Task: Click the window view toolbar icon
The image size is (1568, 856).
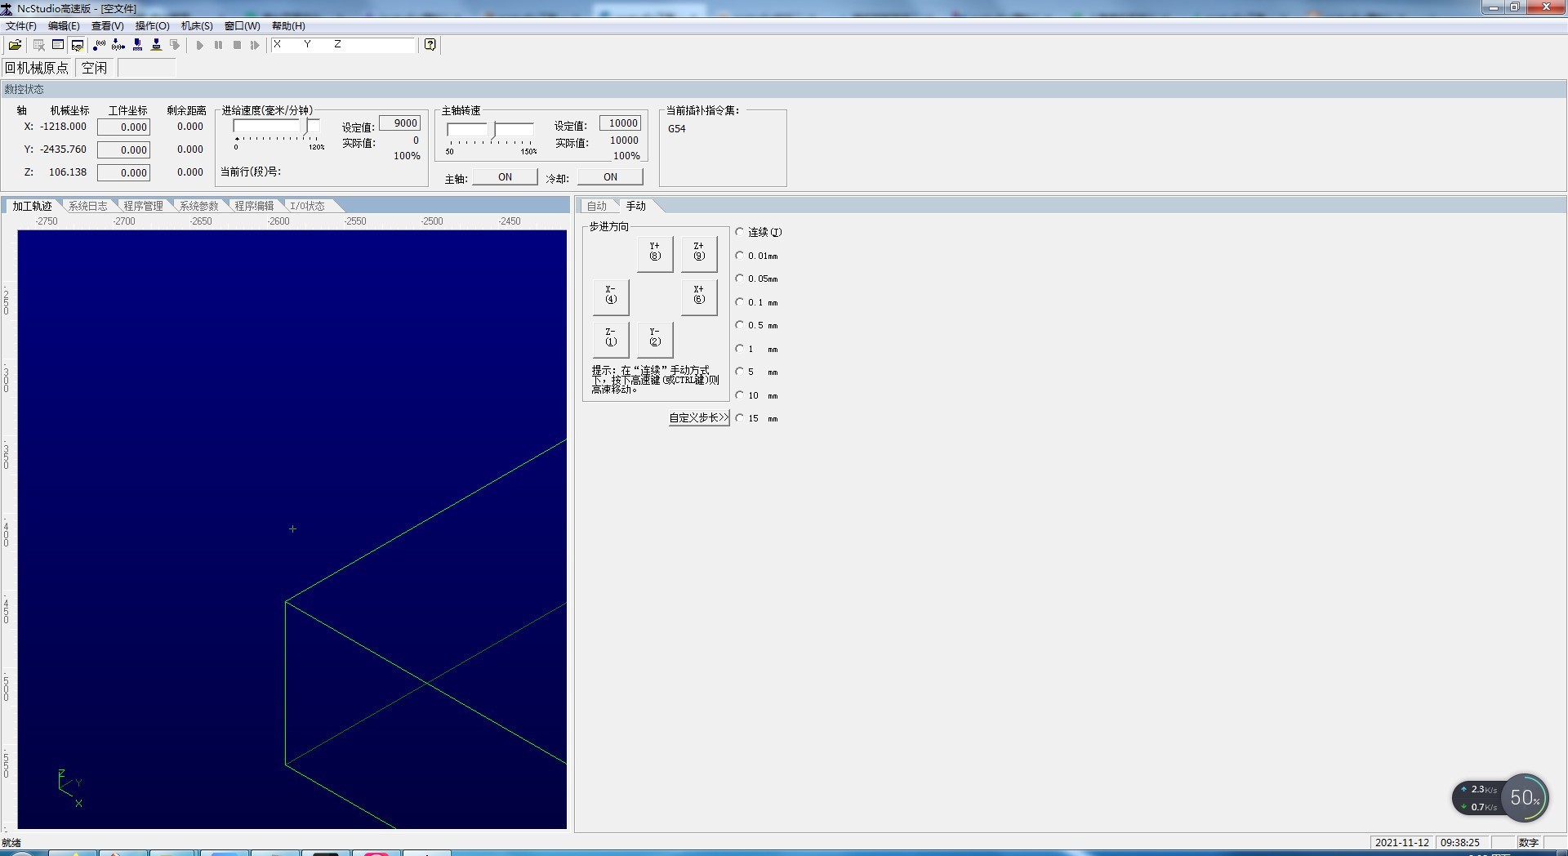Action: pyautogui.click(x=58, y=45)
